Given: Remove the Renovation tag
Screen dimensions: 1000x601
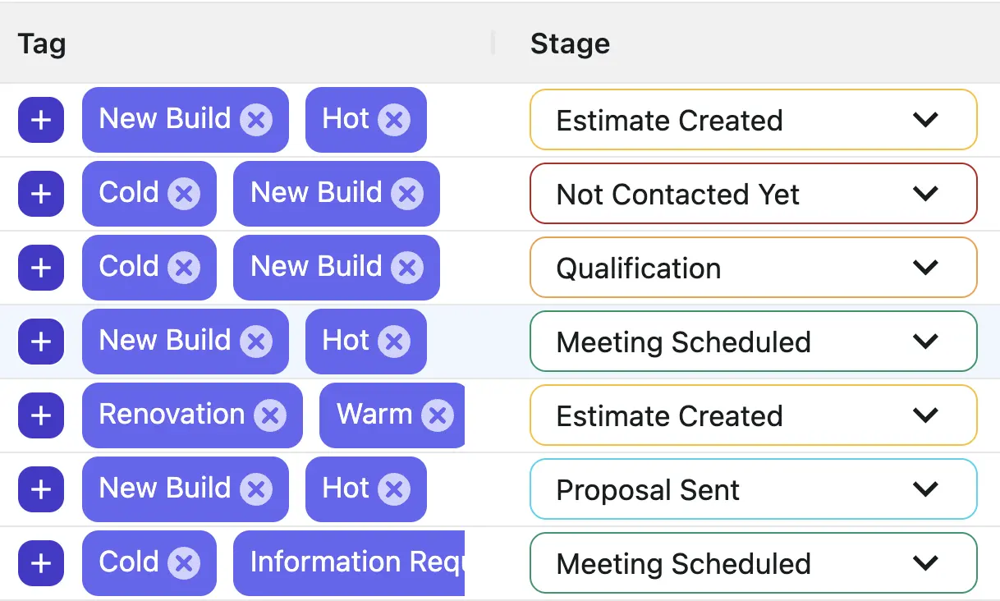Looking at the screenshot, I should (x=270, y=415).
